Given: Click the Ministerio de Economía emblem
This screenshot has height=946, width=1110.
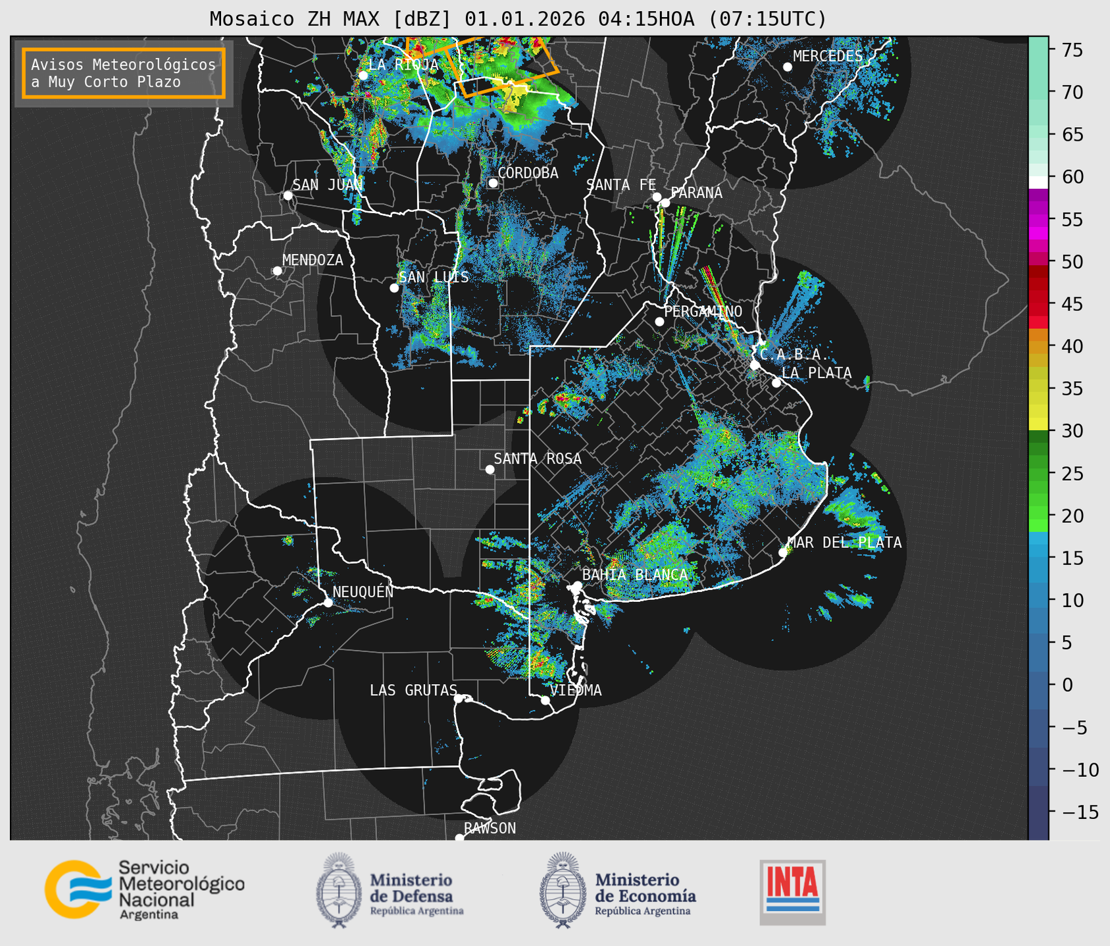Looking at the screenshot, I should pos(561,890).
